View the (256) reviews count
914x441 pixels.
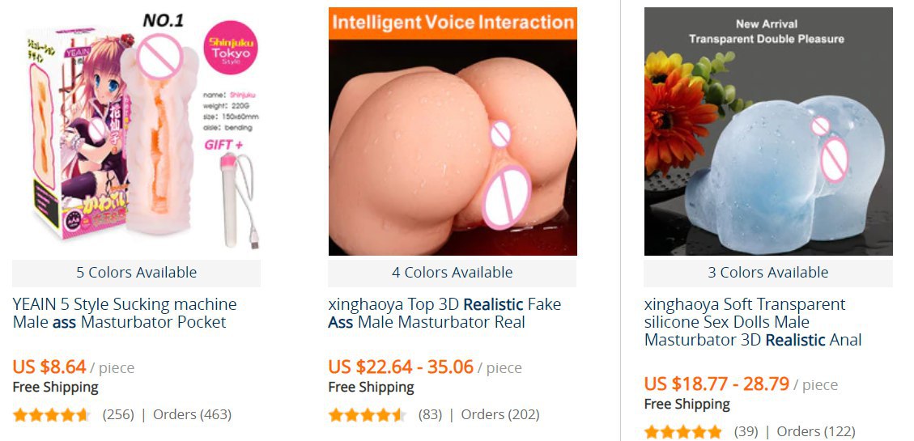click(x=118, y=415)
